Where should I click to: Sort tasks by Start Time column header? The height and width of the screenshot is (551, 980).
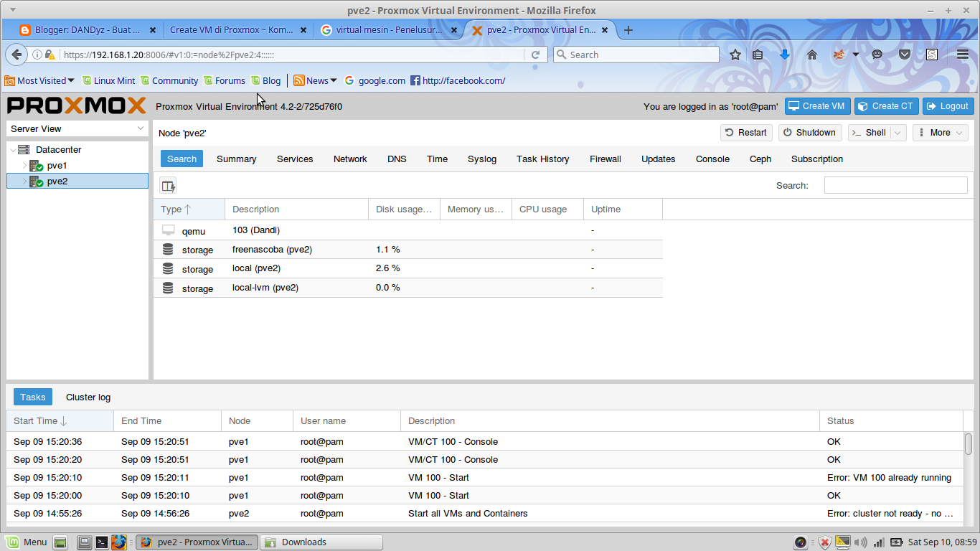click(x=60, y=421)
